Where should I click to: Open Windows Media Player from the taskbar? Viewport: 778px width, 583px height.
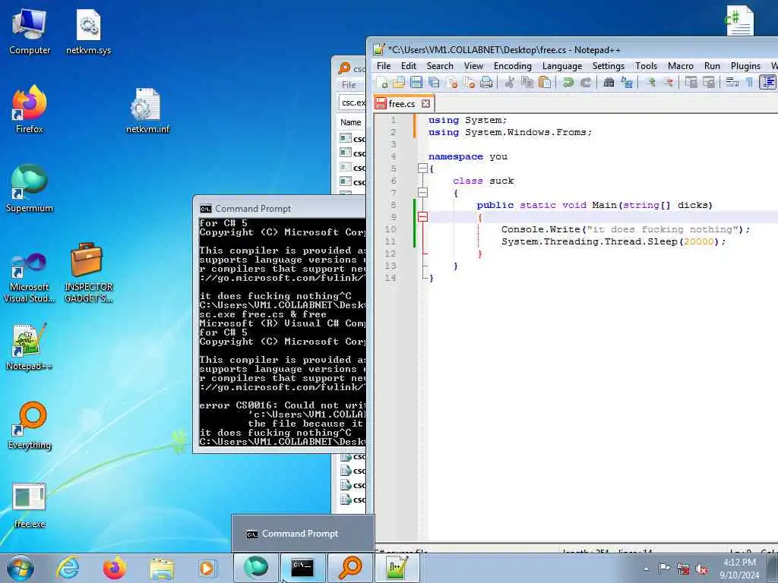[207, 568]
